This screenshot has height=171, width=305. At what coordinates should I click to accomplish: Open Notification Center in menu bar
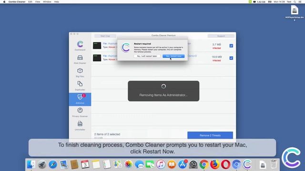[x=300, y=2]
